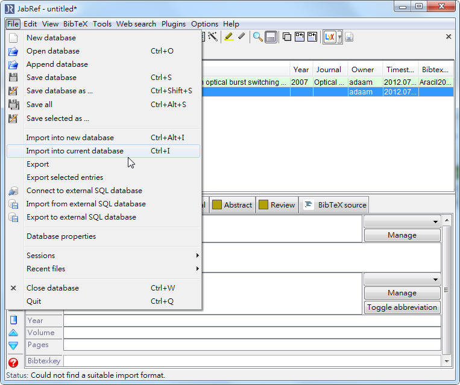Open the Options menu

[x=204, y=23]
